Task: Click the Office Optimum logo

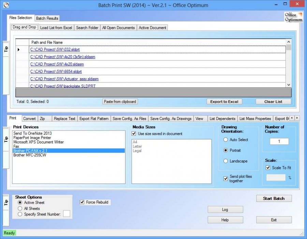Action: (293, 17)
